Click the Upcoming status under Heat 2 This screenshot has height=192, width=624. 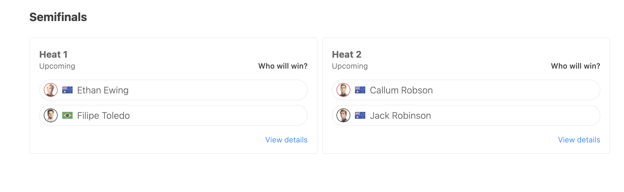[350, 66]
